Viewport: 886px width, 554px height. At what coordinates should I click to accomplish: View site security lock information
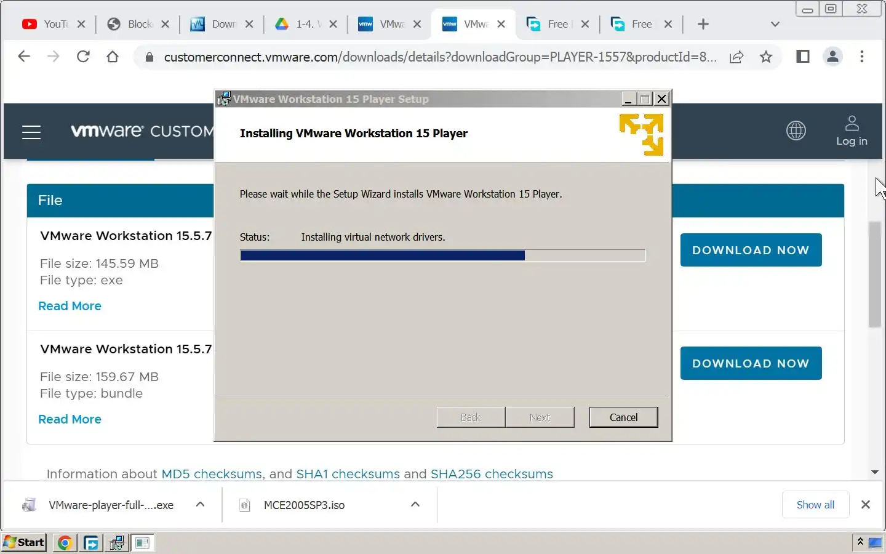click(149, 57)
